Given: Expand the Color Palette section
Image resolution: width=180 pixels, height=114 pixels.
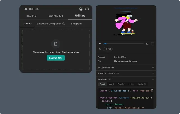Looking at the screenshot, I should pos(126,68).
